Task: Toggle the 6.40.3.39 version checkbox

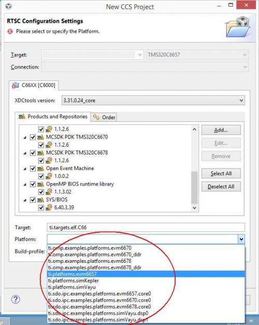Action: click(x=41, y=207)
